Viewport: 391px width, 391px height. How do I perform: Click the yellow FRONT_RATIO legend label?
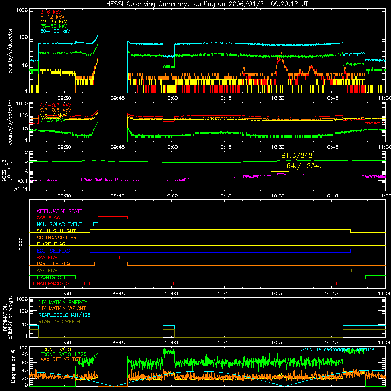(56, 349)
